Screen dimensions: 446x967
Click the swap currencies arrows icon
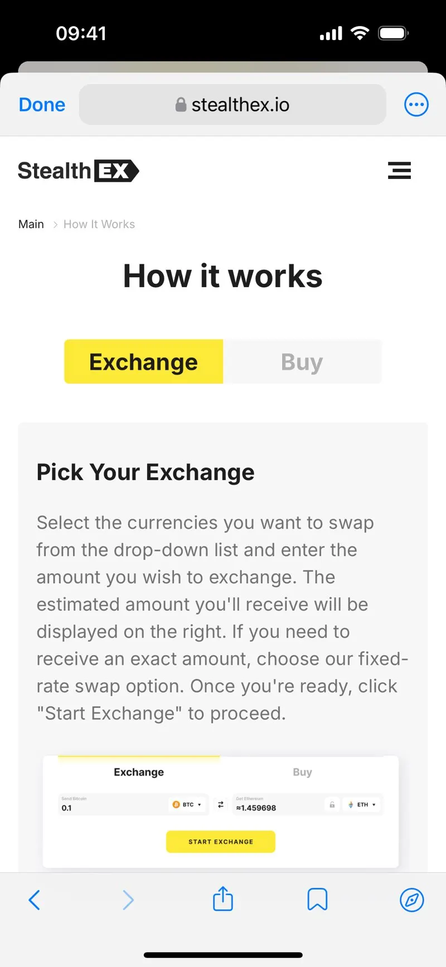click(221, 805)
